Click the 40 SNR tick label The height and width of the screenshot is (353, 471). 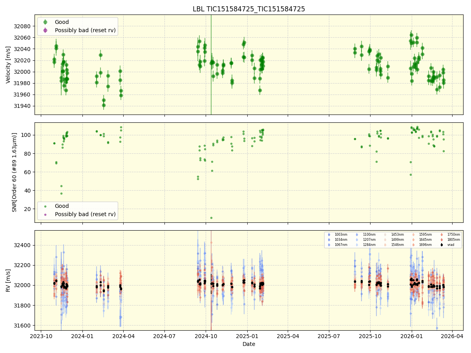tap(27, 190)
